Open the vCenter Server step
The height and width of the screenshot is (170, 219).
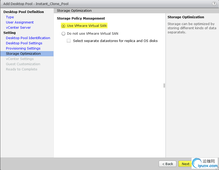tap(18, 27)
